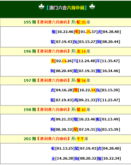Click 鸡[09.21.33] in the 198 period
Image resolution: width=131 pixels, height=165 pixels.
[62, 119]
